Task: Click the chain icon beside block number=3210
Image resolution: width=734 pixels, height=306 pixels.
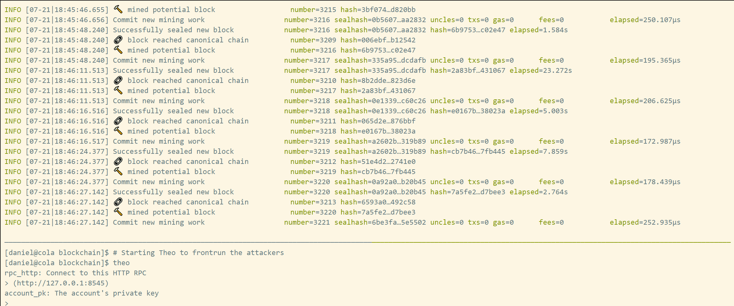Action: pos(118,80)
